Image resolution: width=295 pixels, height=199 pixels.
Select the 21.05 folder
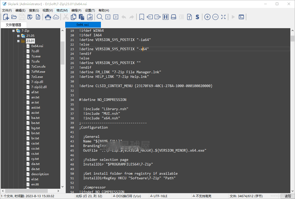point(30,36)
